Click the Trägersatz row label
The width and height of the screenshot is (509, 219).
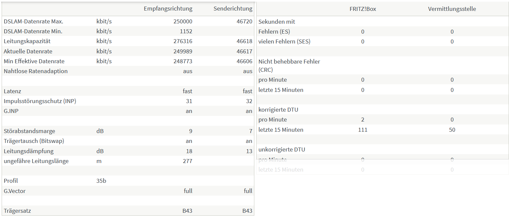click(x=17, y=211)
